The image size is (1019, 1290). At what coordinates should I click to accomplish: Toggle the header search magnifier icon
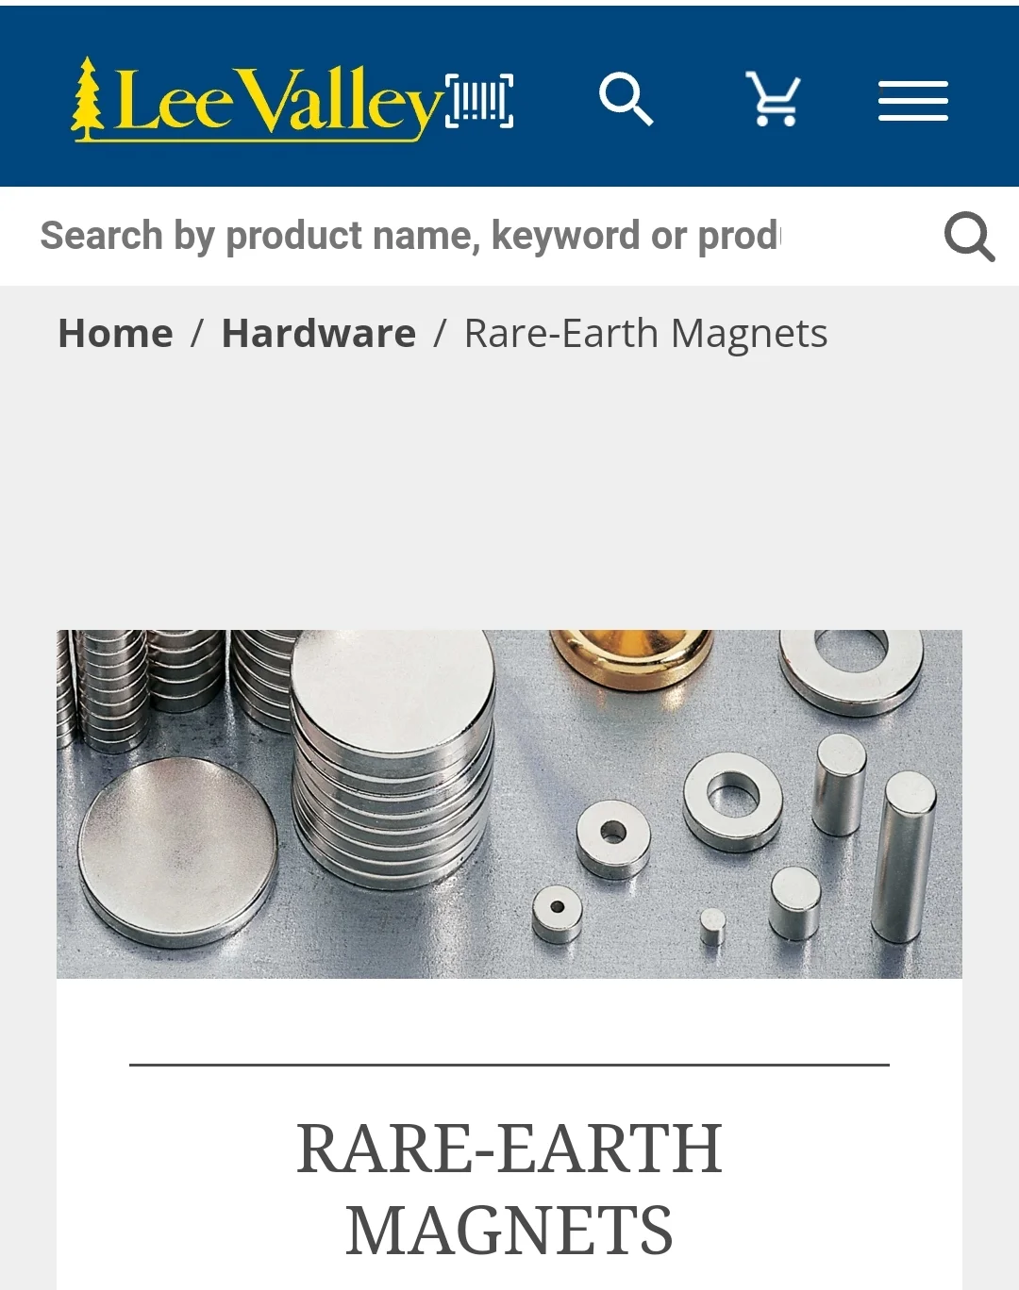point(626,98)
